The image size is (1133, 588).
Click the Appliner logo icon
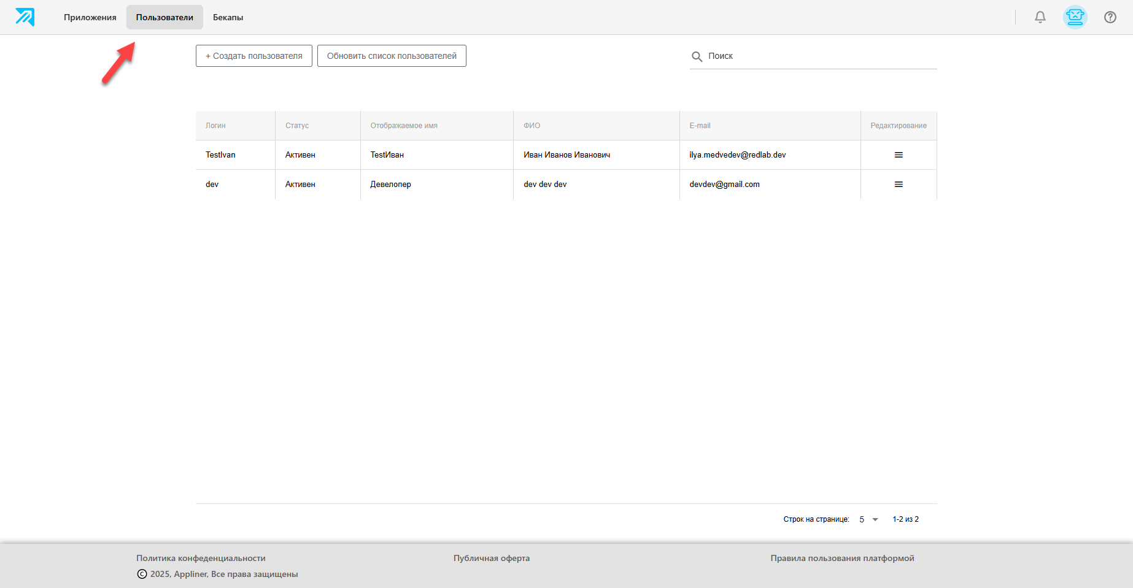tap(25, 17)
